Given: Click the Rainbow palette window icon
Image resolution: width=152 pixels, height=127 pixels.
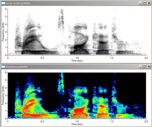Looking at the screenshot, I should (x=3, y=67).
